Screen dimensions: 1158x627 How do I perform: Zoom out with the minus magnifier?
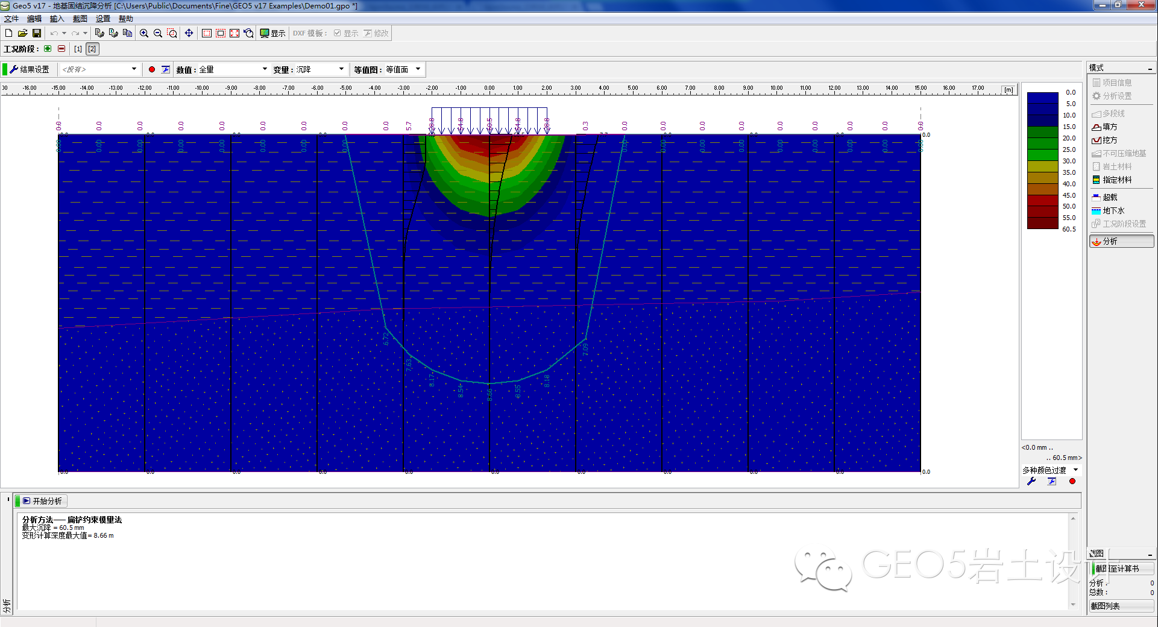158,33
